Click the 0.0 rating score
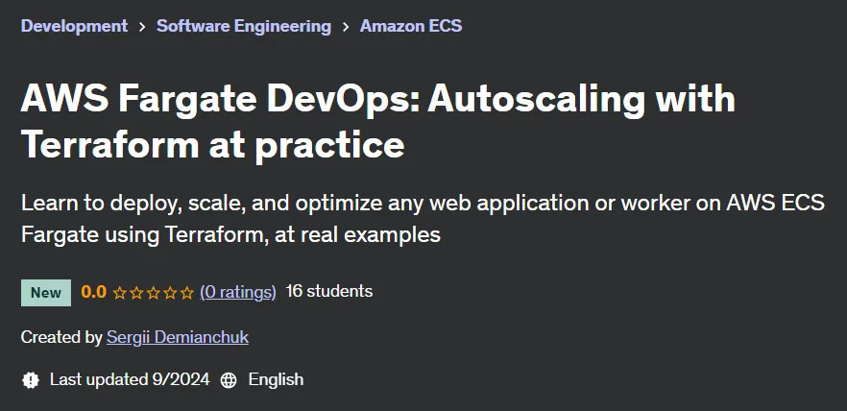 93,292
